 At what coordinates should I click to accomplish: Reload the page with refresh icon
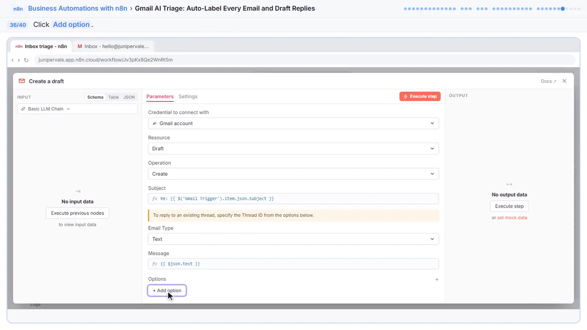[x=26, y=60]
